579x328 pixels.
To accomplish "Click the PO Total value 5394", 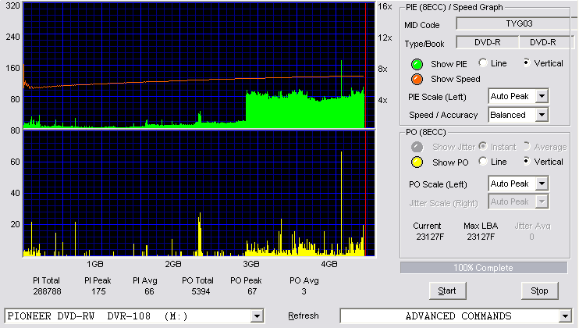I will point(201,292).
